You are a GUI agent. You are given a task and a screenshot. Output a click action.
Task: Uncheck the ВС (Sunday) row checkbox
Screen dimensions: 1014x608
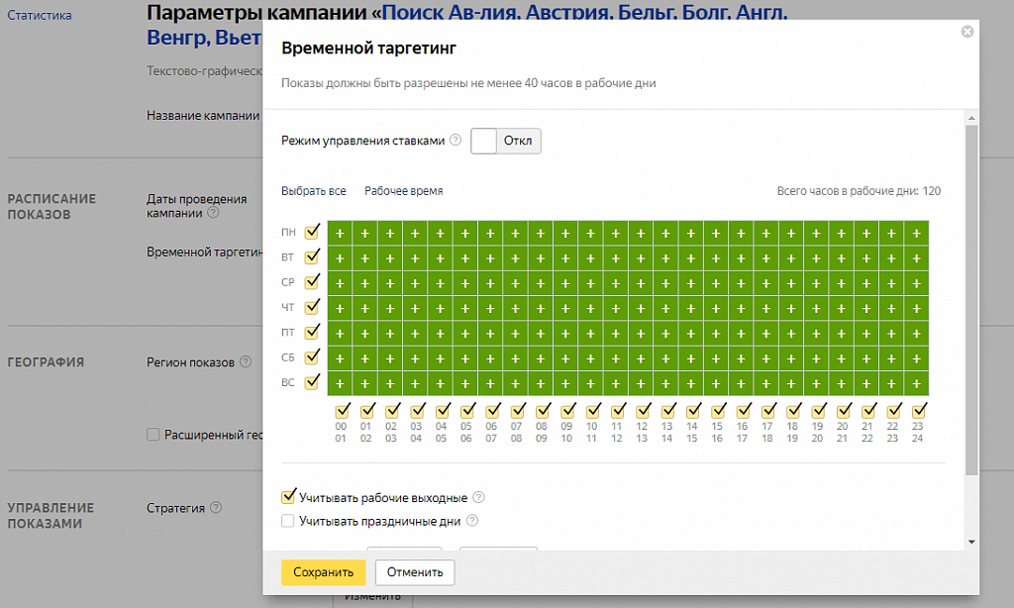[x=312, y=381]
